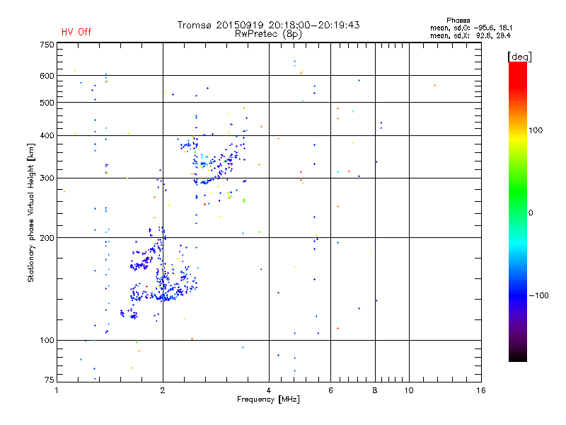Image resolution: width=566 pixels, height=425 pixels.
Task: Click the 'Frequency [MHz]' axis label
Action: (268, 399)
